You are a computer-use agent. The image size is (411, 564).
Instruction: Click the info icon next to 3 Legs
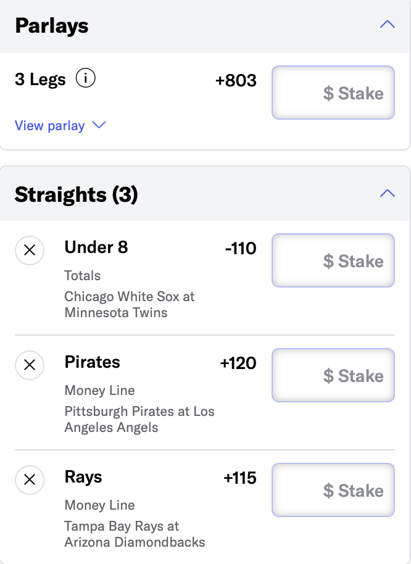click(x=86, y=79)
